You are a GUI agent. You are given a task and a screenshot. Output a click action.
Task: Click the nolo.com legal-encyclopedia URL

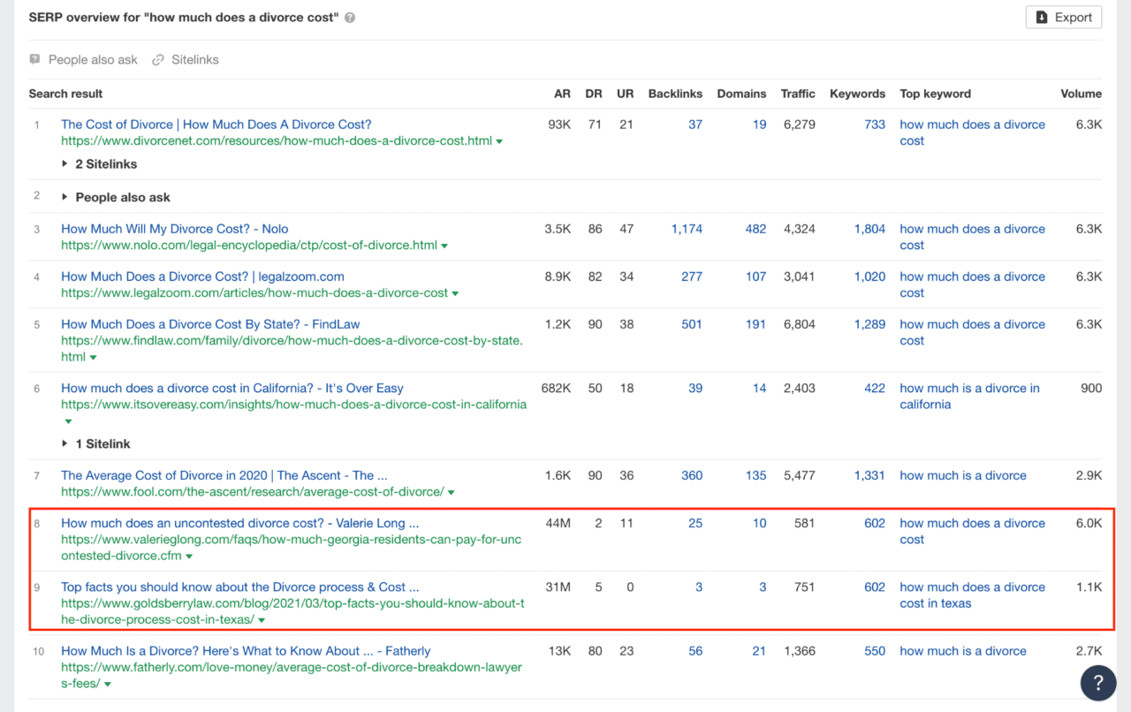[249, 246]
